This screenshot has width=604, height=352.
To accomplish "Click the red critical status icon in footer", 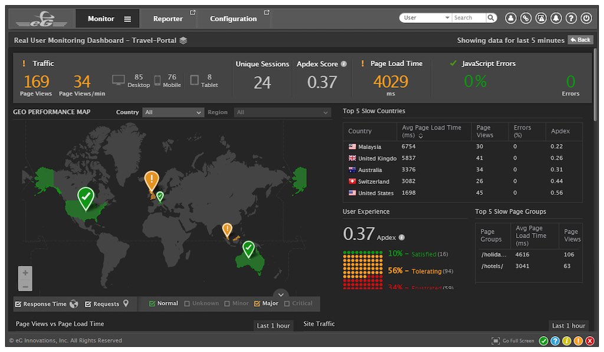I will [590, 341].
